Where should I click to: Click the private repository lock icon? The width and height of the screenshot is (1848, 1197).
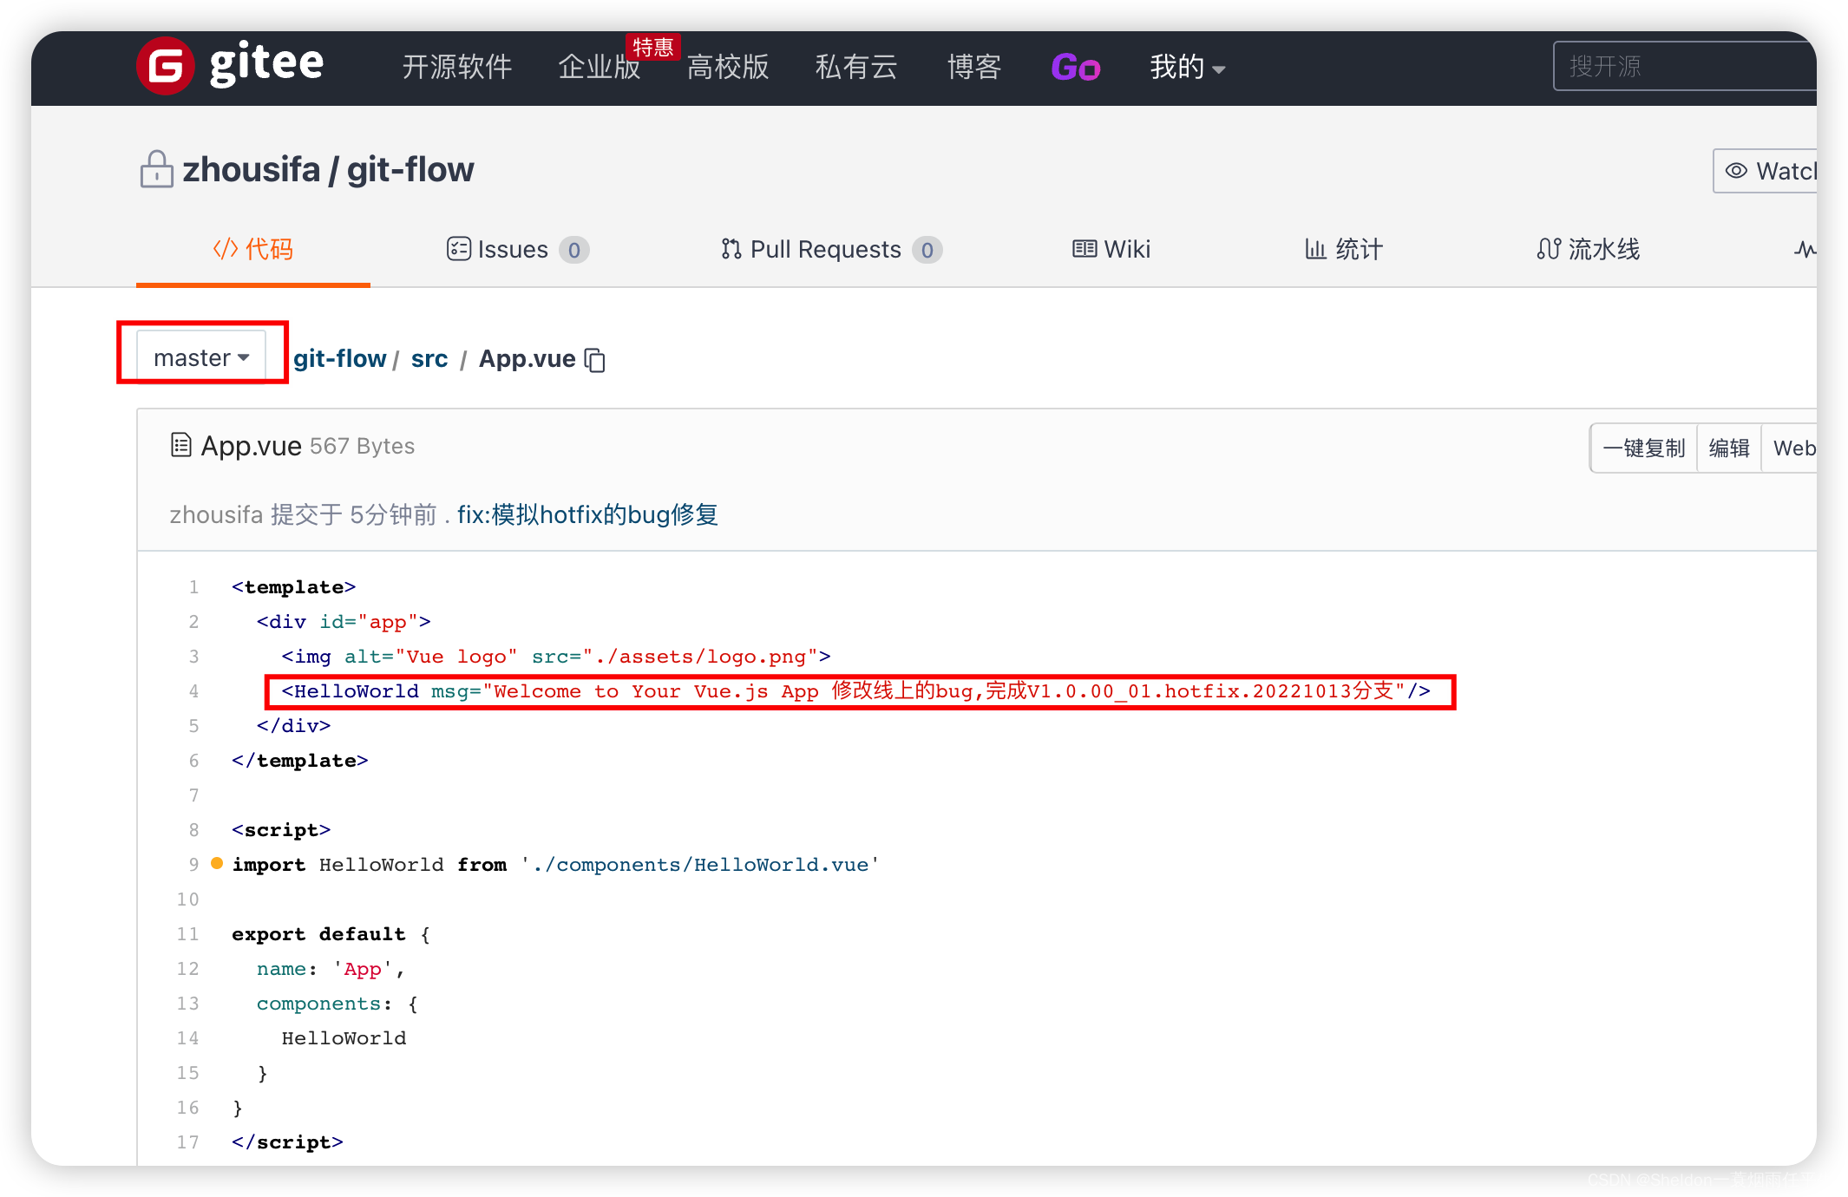pyautogui.click(x=157, y=168)
